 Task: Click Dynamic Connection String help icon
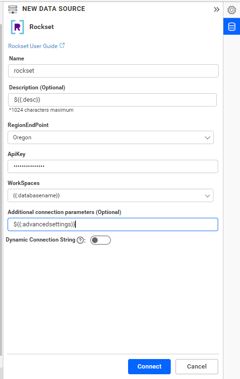[x=80, y=240]
